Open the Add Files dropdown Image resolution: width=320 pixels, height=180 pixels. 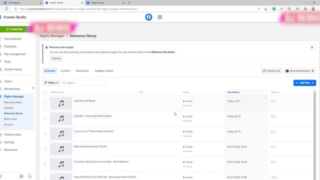coord(304,83)
